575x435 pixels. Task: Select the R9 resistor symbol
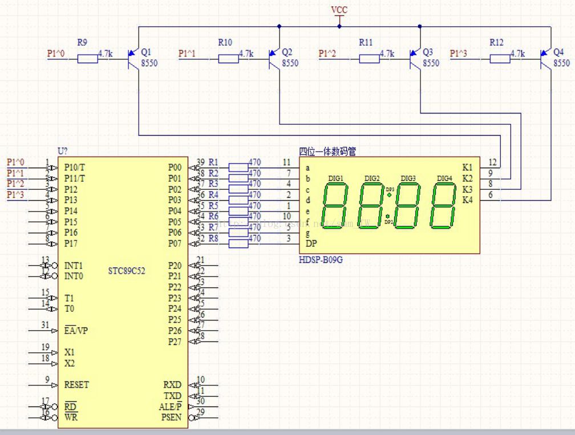pos(88,59)
